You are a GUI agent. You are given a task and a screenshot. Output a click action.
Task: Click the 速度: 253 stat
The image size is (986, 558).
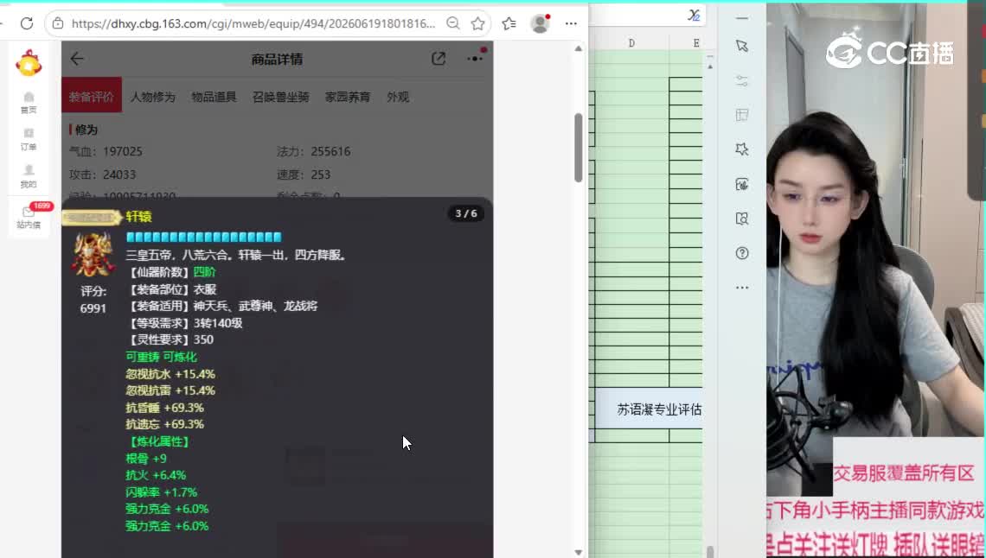pos(304,174)
